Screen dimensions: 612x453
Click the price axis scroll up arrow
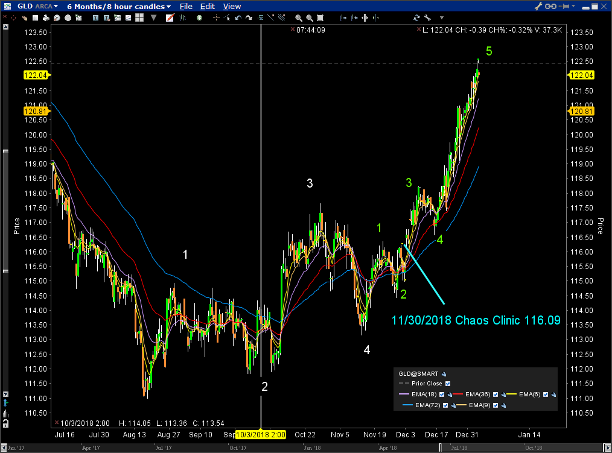pos(5,27)
